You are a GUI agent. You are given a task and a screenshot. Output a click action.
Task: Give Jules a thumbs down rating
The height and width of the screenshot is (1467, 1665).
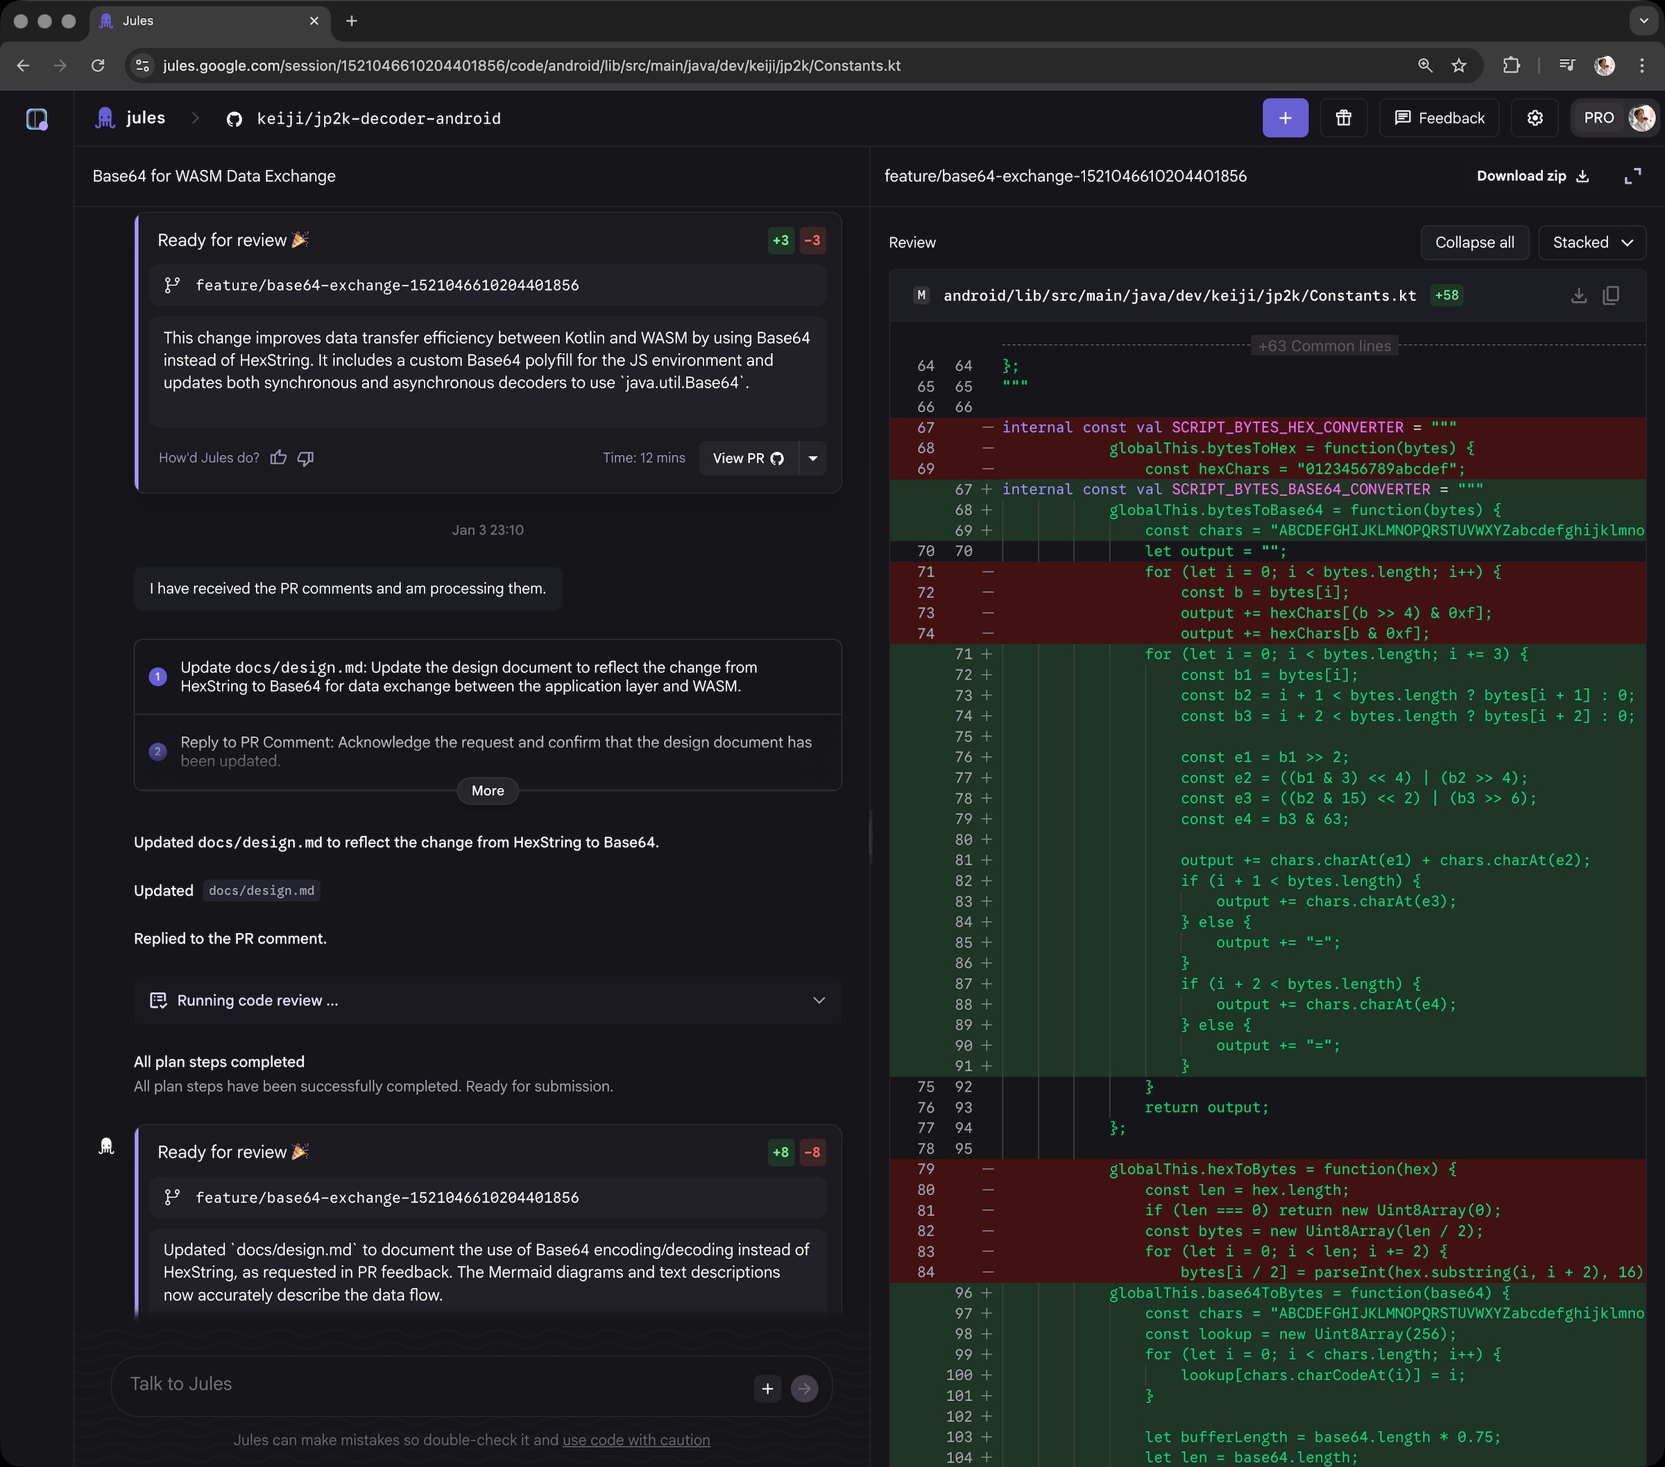coord(305,458)
